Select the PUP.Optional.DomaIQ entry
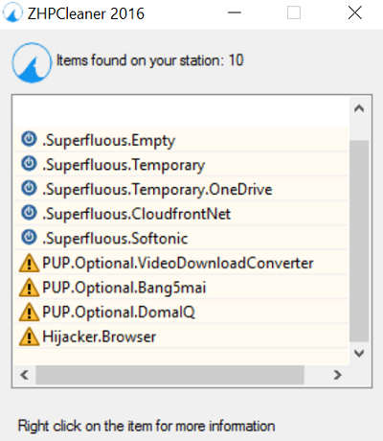The height and width of the screenshot is (441, 383). point(181,312)
